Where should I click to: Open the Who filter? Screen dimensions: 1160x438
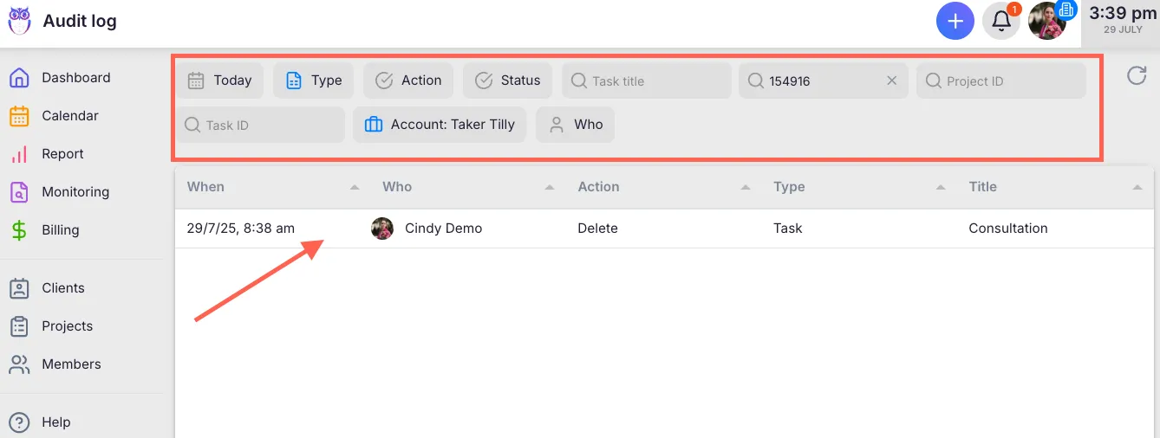576,125
